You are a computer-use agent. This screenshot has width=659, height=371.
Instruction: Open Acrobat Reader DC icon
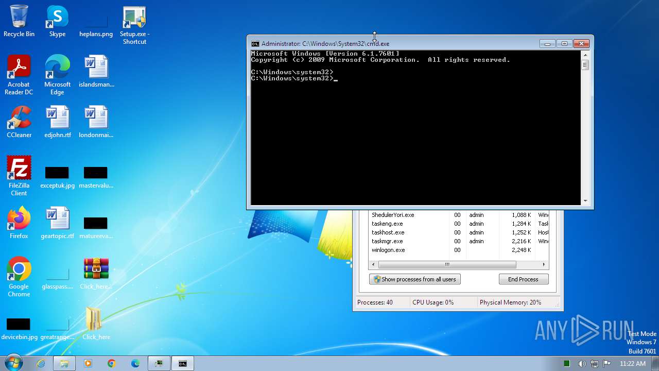(19, 75)
